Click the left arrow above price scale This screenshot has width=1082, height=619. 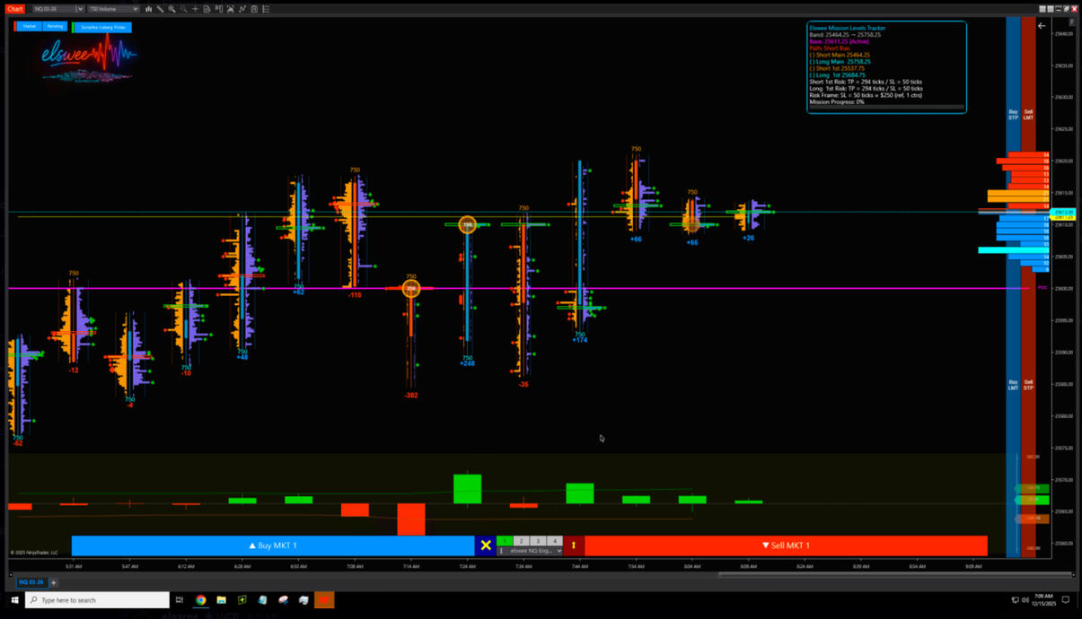(x=1042, y=26)
